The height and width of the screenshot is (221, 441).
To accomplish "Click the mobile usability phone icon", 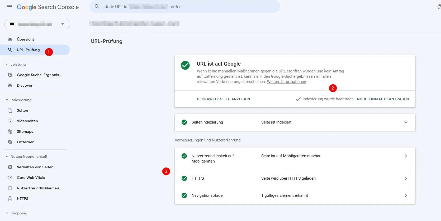I will (10, 188).
